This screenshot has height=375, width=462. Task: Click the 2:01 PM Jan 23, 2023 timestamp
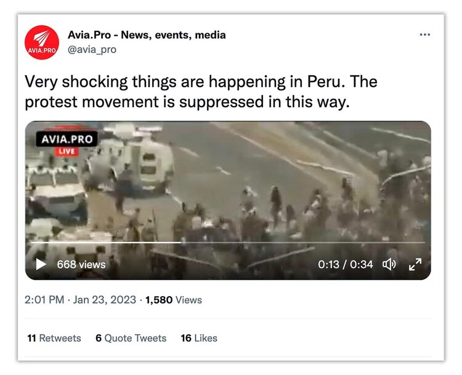80,300
